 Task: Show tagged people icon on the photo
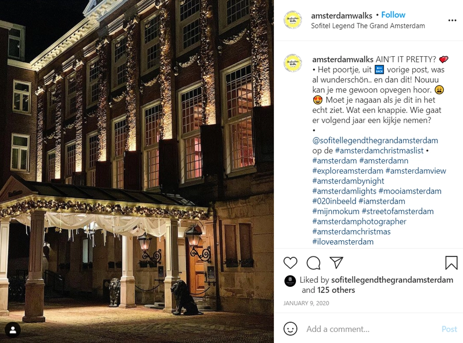click(x=13, y=330)
